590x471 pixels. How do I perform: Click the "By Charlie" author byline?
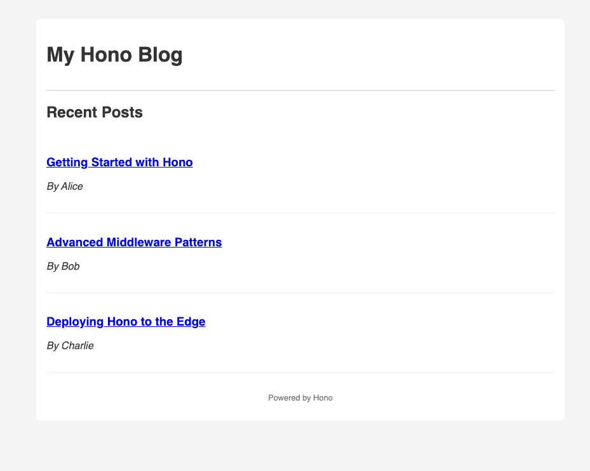pyautogui.click(x=70, y=346)
